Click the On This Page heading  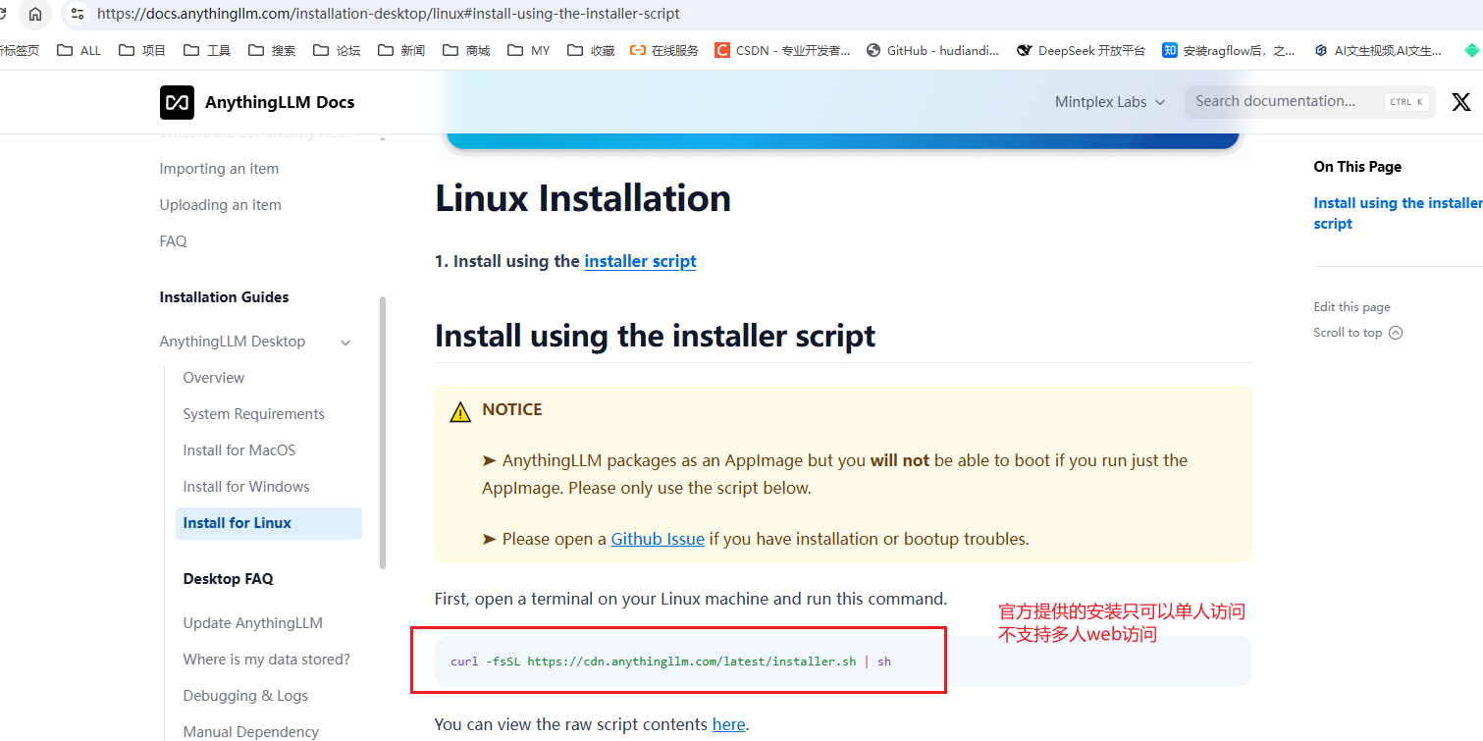coord(1357,167)
